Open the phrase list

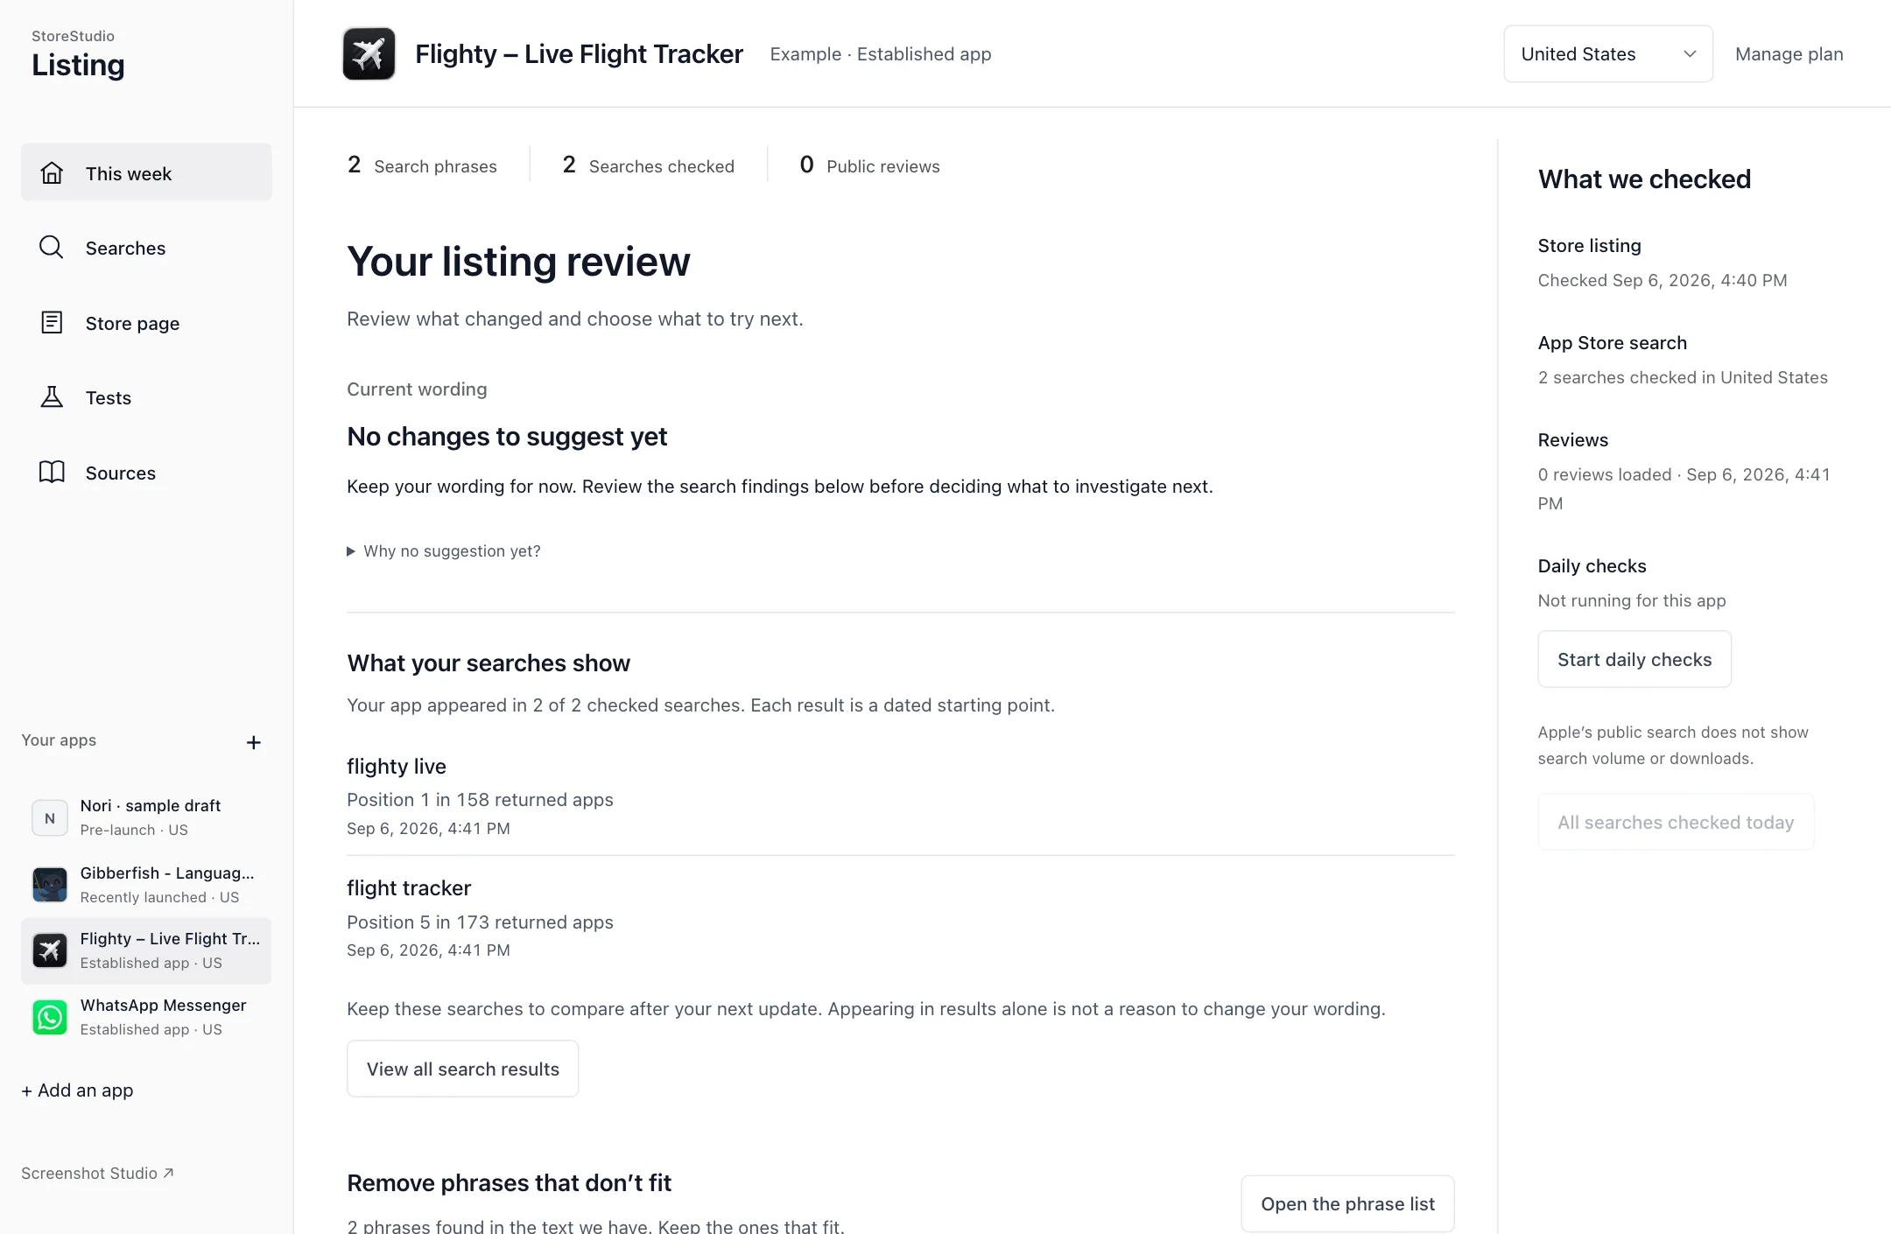[x=1347, y=1203]
